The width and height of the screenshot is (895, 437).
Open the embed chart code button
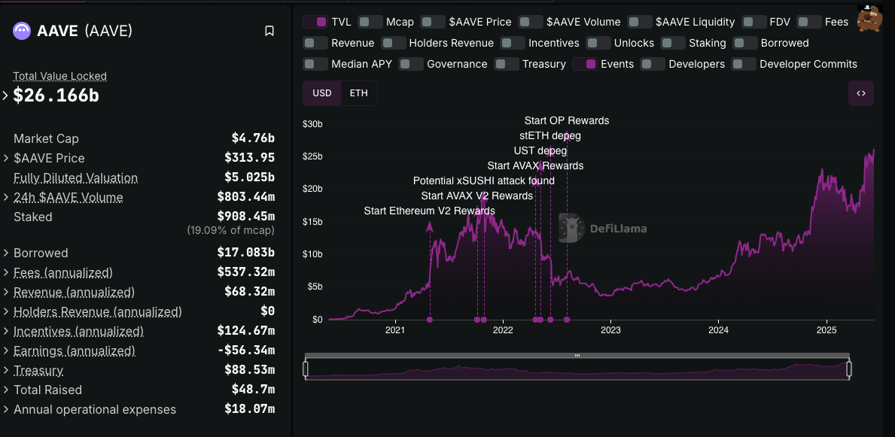[861, 93]
